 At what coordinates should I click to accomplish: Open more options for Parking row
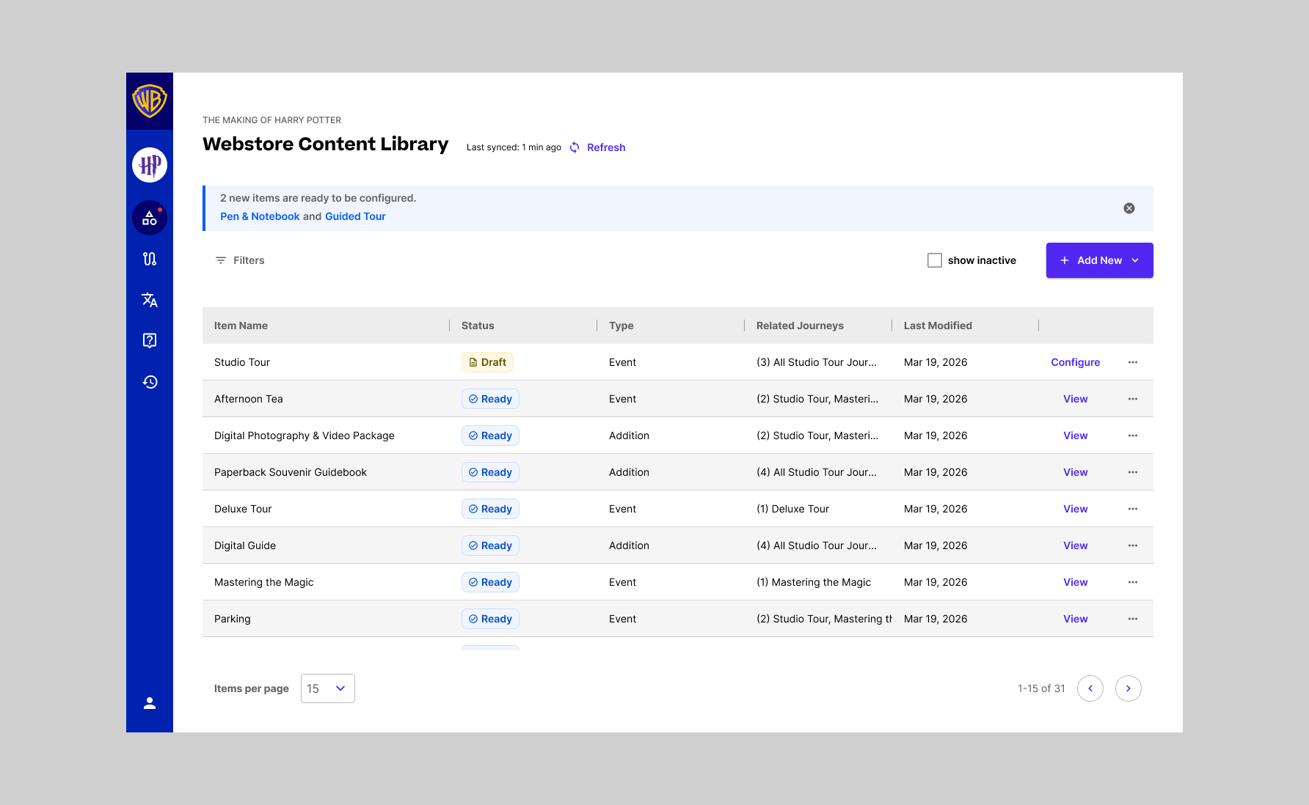tap(1133, 619)
